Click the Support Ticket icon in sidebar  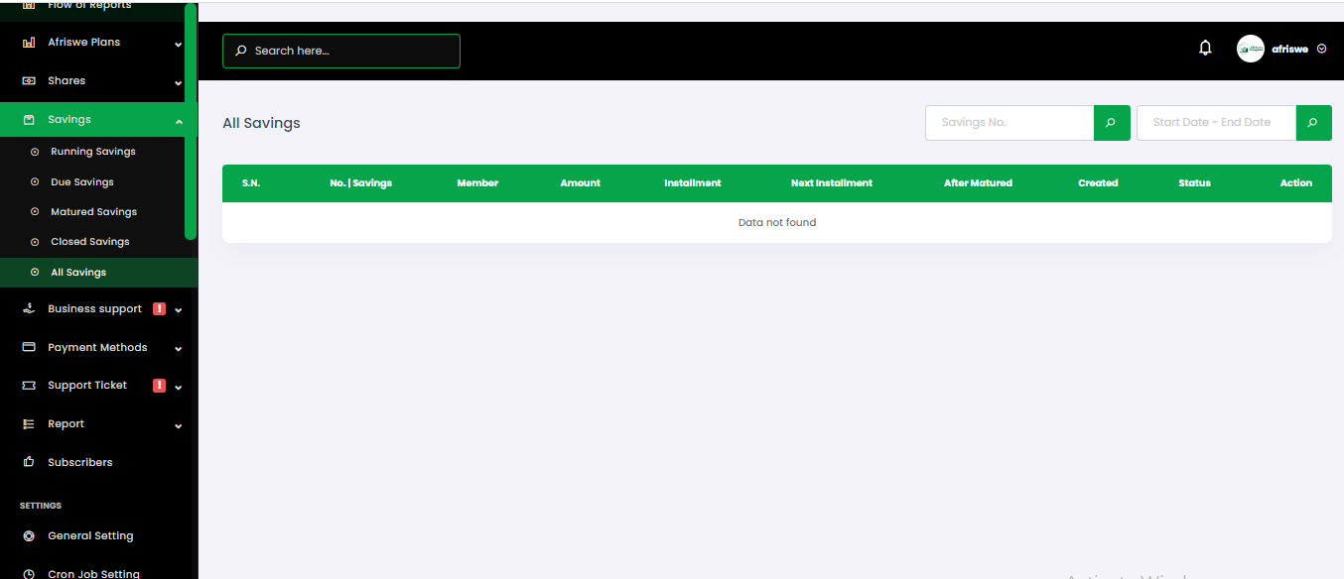[29, 386]
